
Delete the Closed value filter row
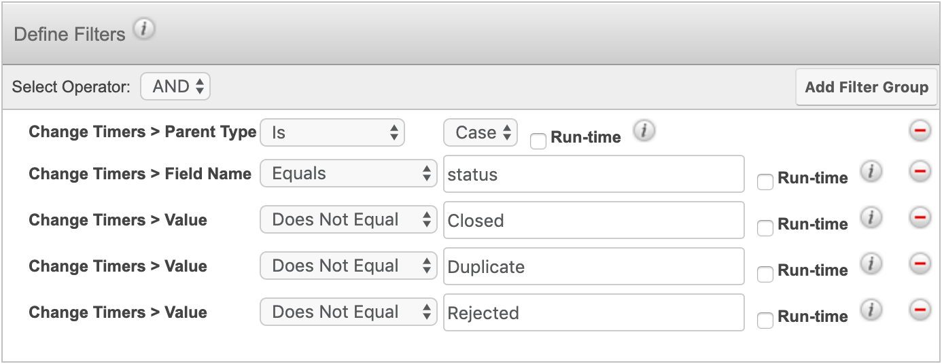coord(920,219)
